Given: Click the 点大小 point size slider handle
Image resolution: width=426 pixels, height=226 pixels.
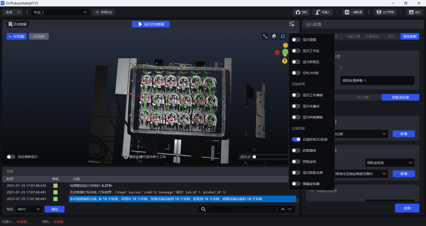Looking at the screenshot, I should pos(254,157).
